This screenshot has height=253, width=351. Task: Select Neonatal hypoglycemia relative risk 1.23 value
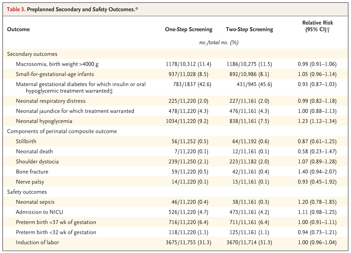(317, 121)
